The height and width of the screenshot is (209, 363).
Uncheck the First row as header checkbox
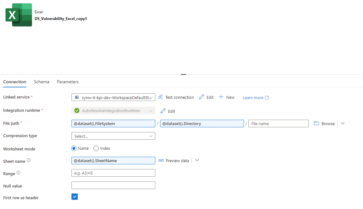75,197
